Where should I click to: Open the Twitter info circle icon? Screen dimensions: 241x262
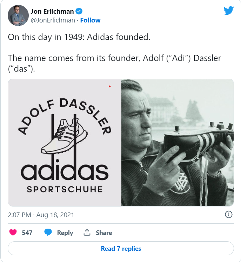[x=228, y=215]
